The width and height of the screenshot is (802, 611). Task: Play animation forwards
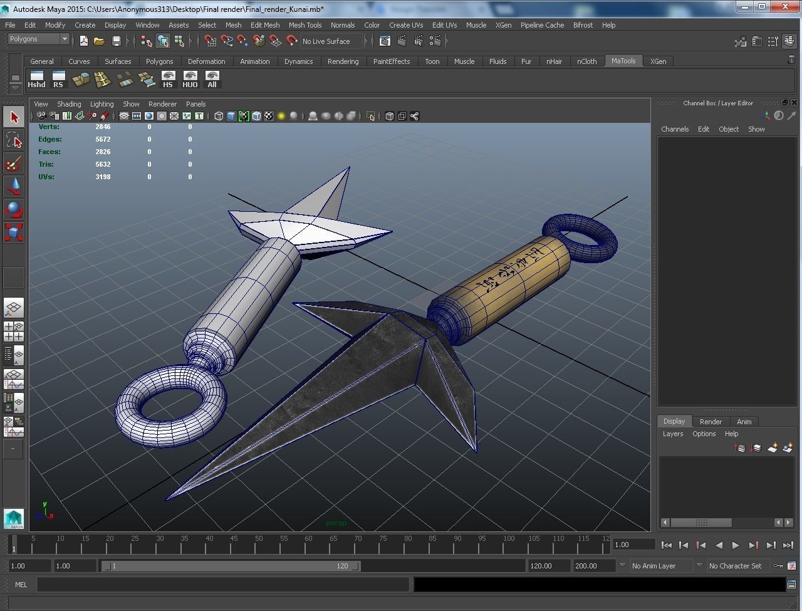[736, 545]
